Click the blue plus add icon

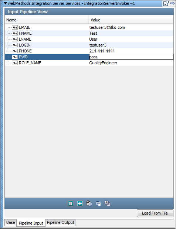tap(79, 204)
